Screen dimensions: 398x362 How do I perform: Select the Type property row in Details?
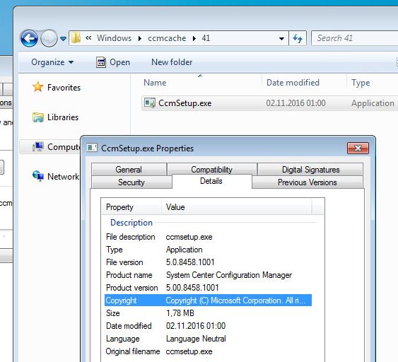click(x=208, y=250)
